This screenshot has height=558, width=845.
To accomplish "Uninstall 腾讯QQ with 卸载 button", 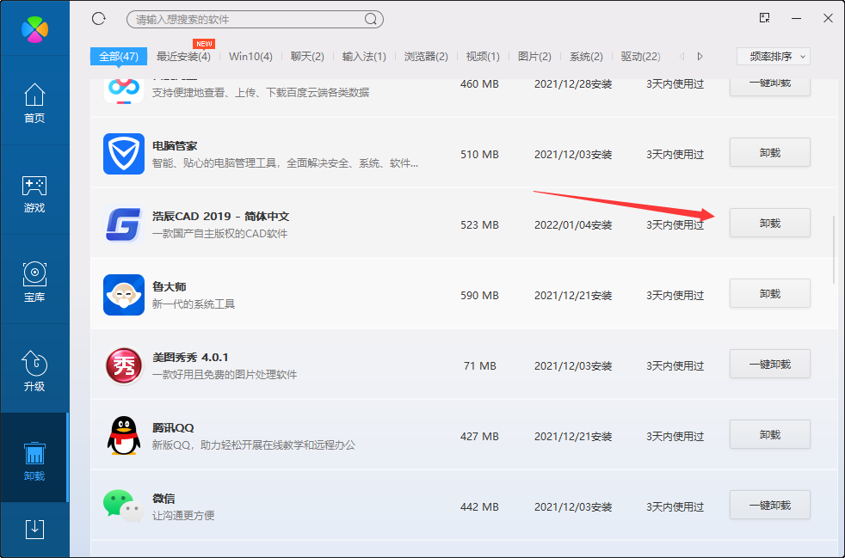I will pos(770,435).
